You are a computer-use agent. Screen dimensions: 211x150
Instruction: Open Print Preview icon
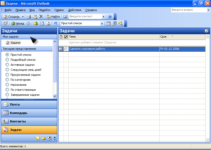coord(48,23)
